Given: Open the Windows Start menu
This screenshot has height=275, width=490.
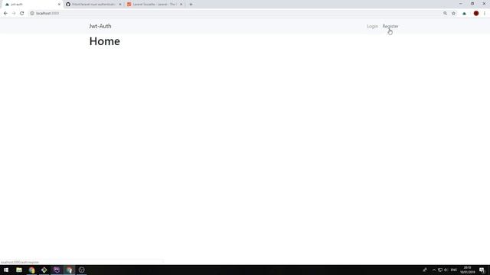Looking at the screenshot, I should [6, 270].
